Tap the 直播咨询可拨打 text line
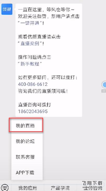The image size is (106, 191). coord(34,105)
